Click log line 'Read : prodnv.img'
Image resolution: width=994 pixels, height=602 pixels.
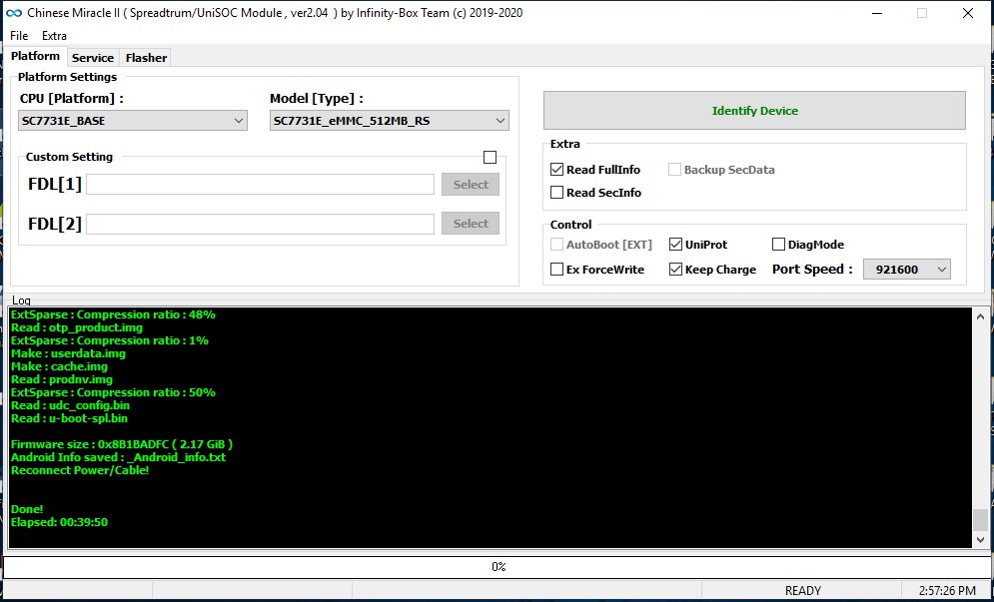pyautogui.click(x=62, y=379)
